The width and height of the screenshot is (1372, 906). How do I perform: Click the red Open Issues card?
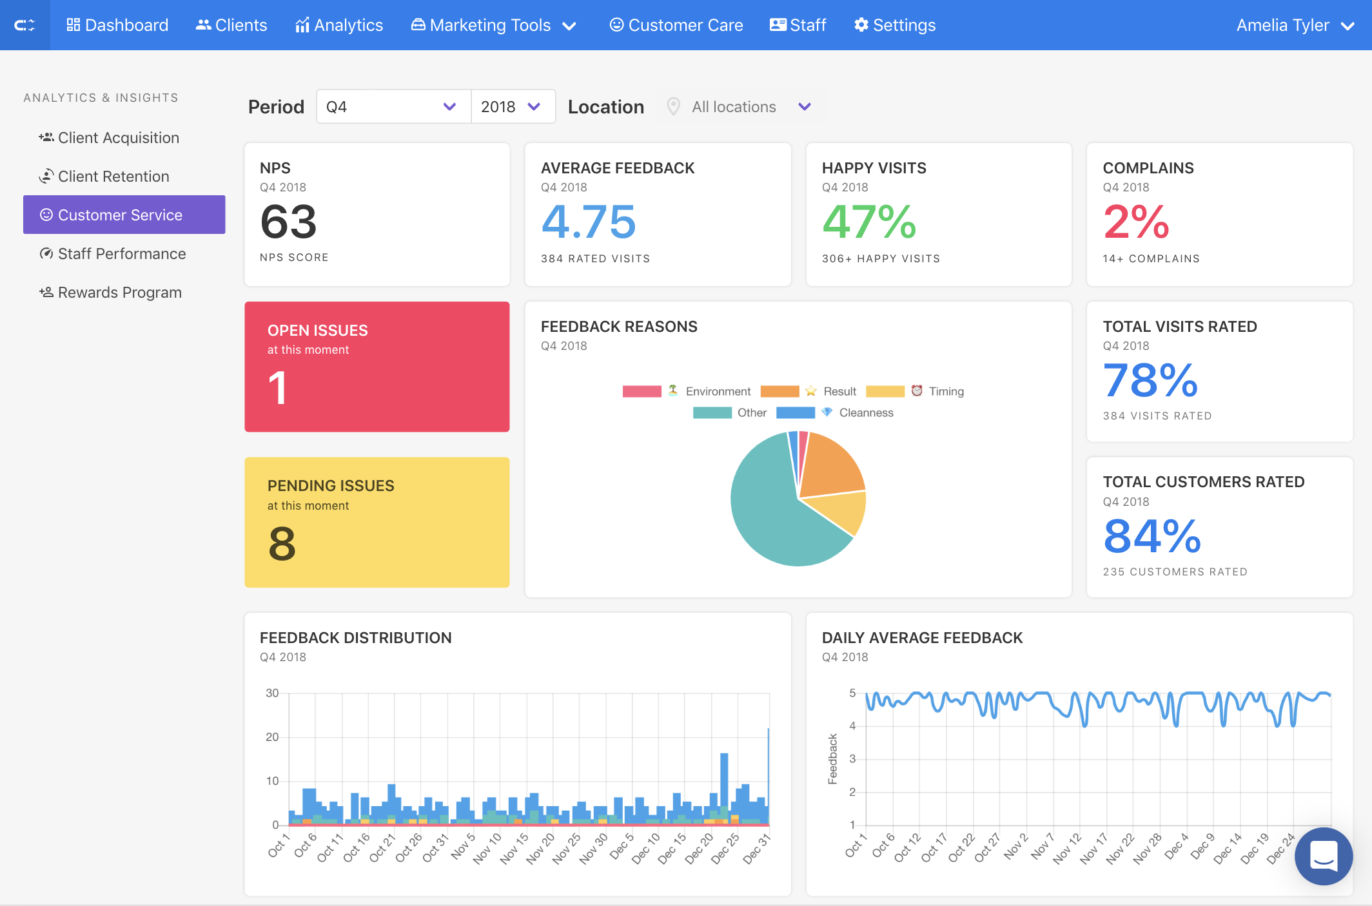377,367
